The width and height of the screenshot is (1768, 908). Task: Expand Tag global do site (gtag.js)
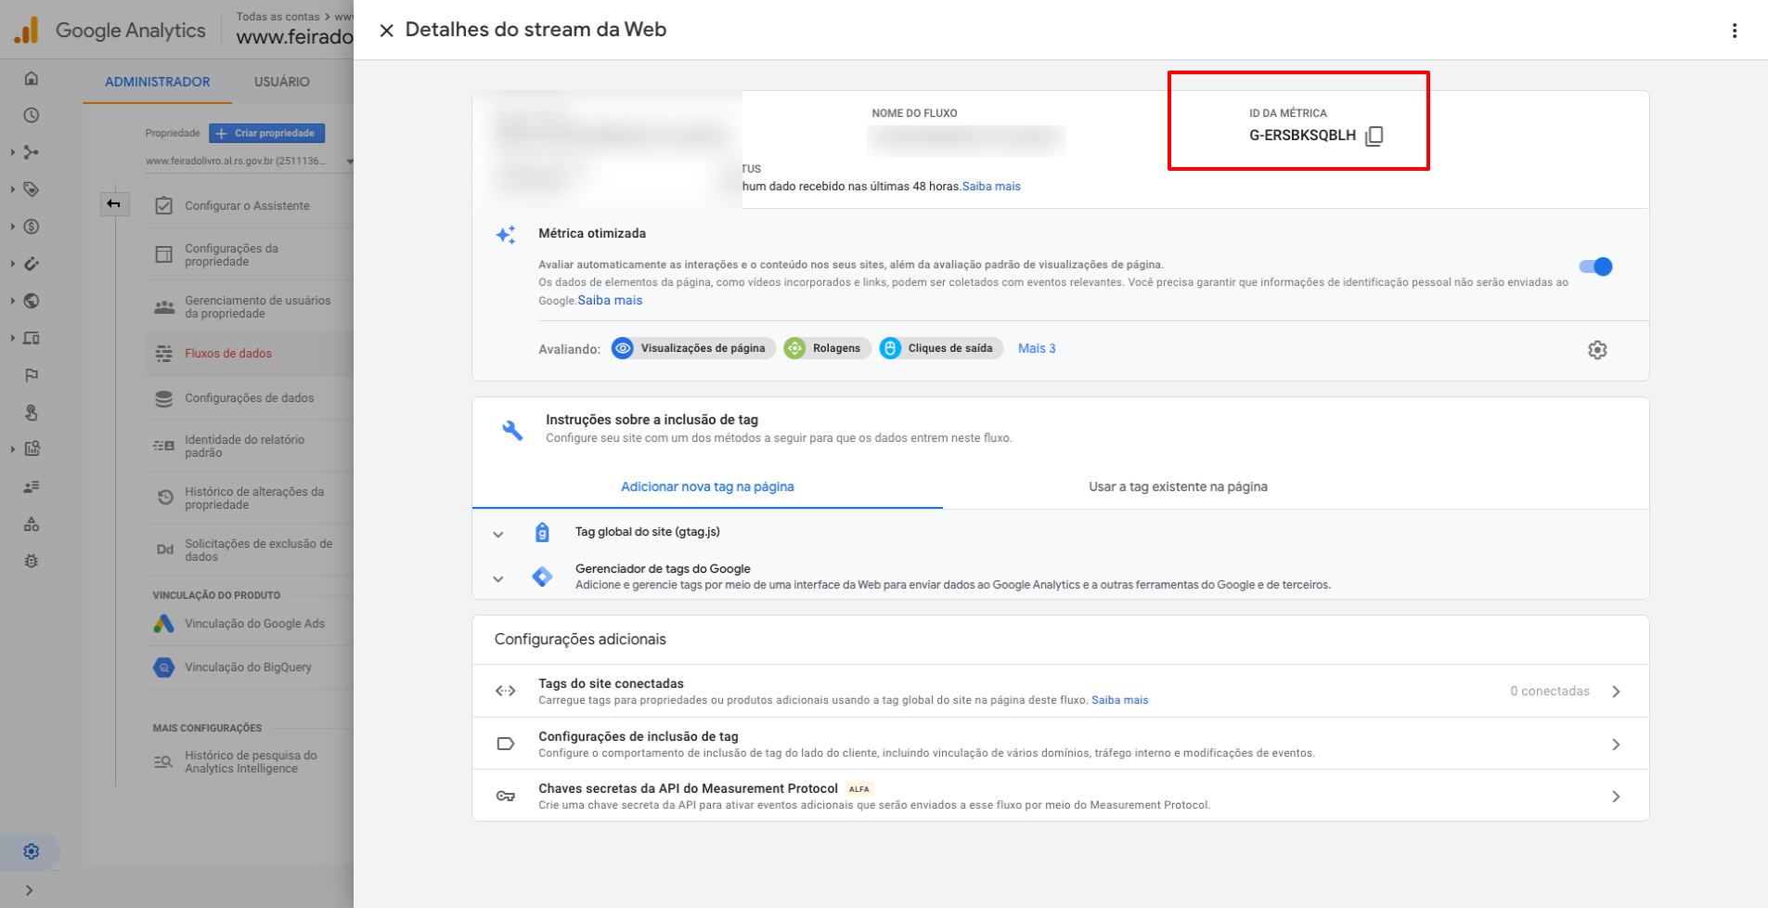pyautogui.click(x=498, y=534)
